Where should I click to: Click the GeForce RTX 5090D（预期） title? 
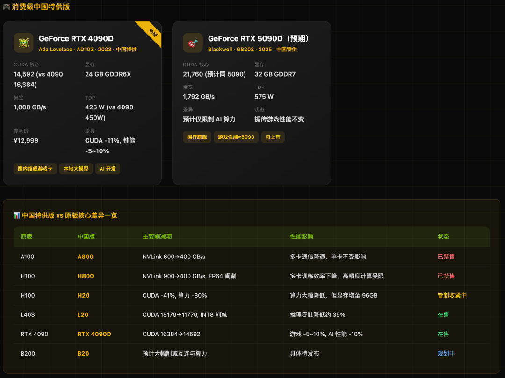[260, 39]
